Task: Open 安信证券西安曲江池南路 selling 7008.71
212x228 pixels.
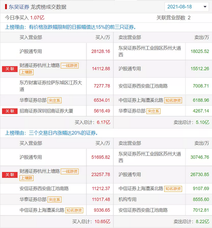Action: click(x=143, y=86)
